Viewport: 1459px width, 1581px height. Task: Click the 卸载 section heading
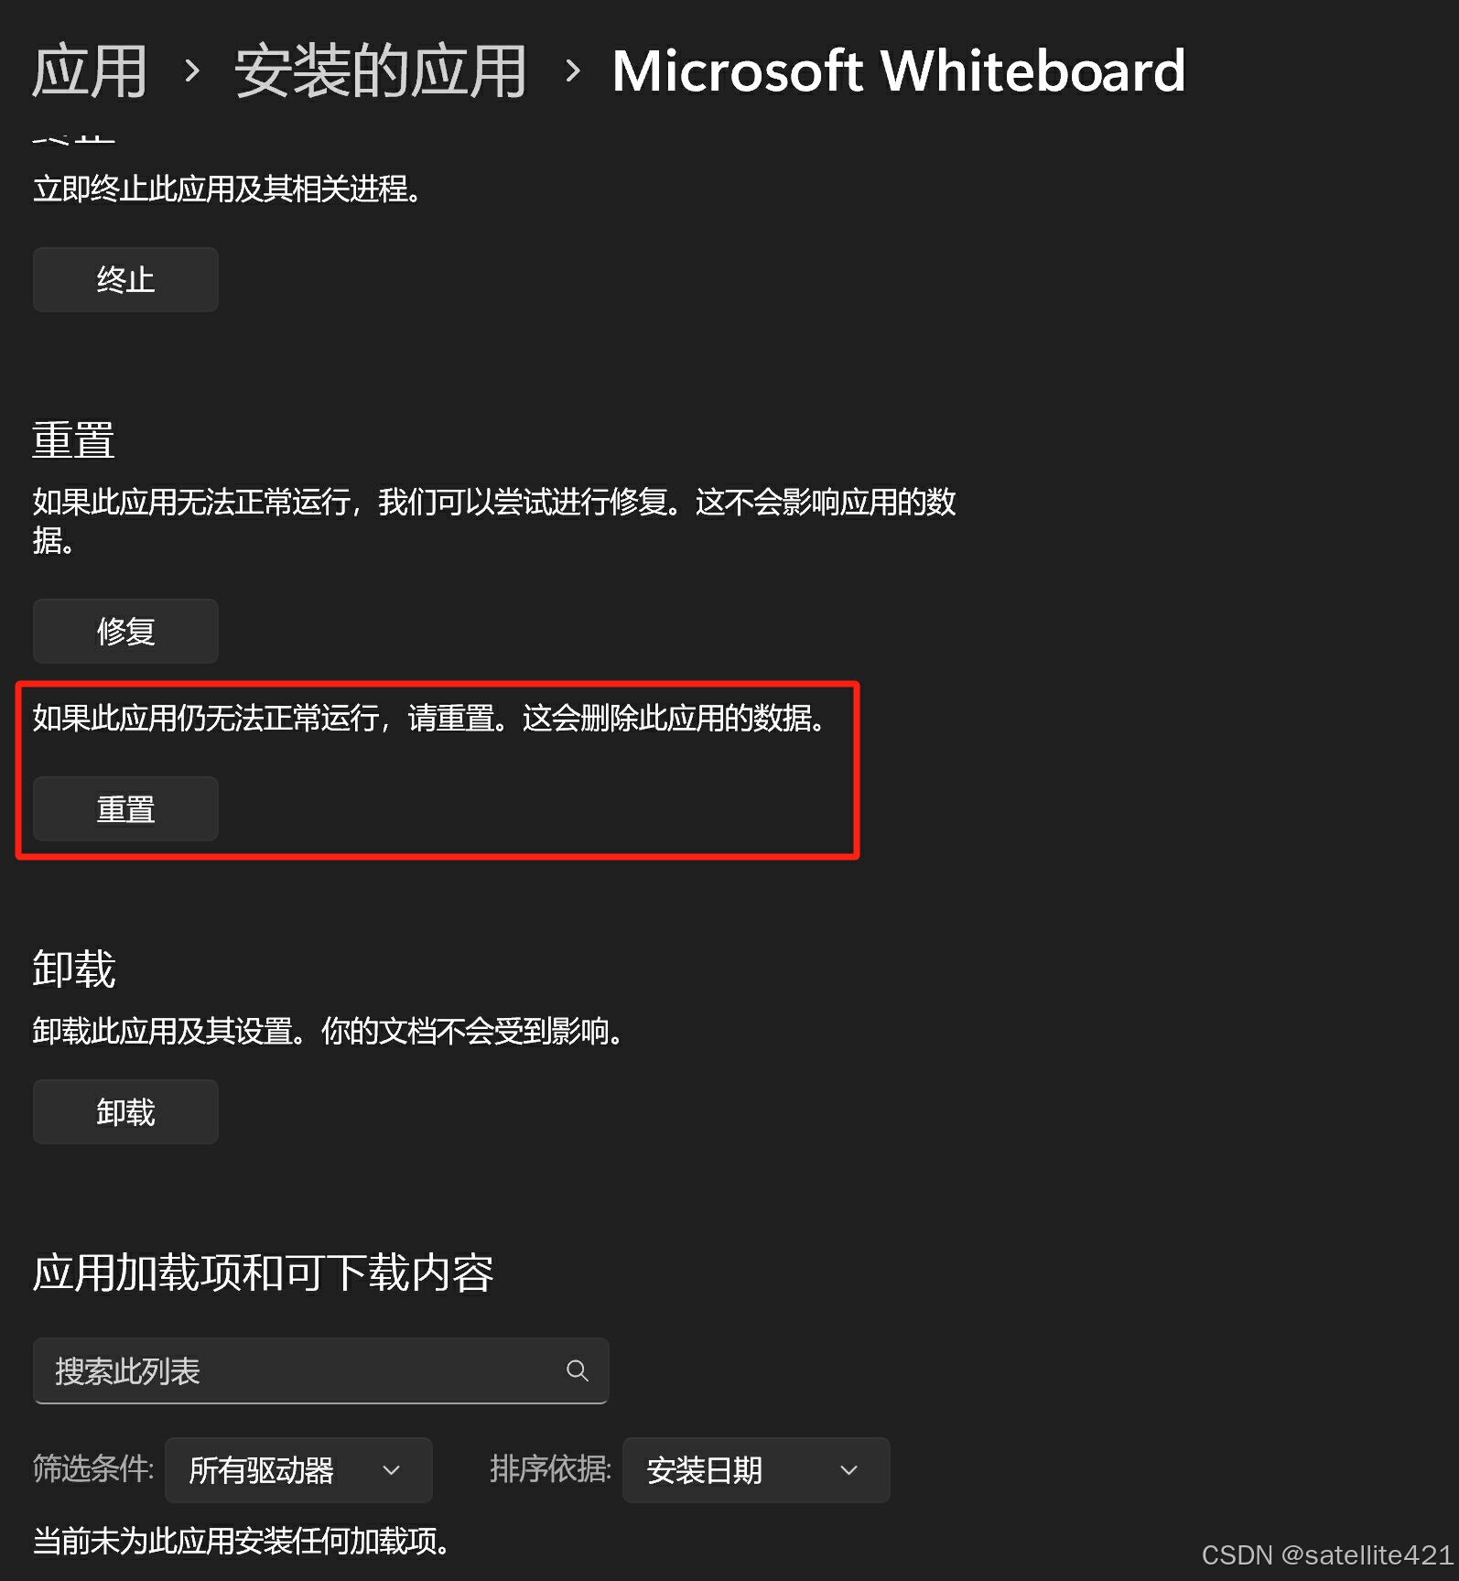pyautogui.click(x=74, y=969)
